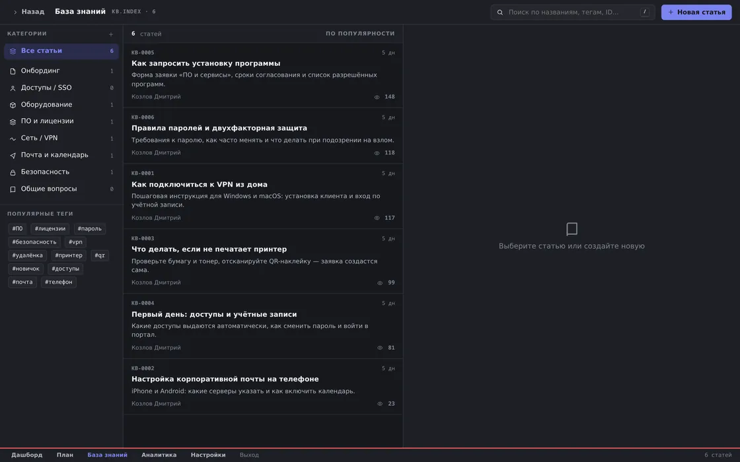Filter by the #телефон tag

59,282
